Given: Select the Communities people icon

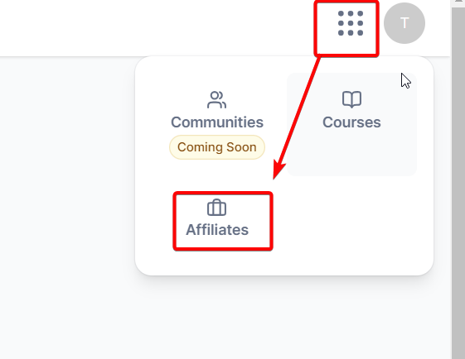Looking at the screenshot, I should pyautogui.click(x=217, y=100).
